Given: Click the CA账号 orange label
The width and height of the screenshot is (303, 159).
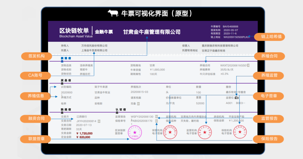Looking at the screenshot, I should pos(35,75).
